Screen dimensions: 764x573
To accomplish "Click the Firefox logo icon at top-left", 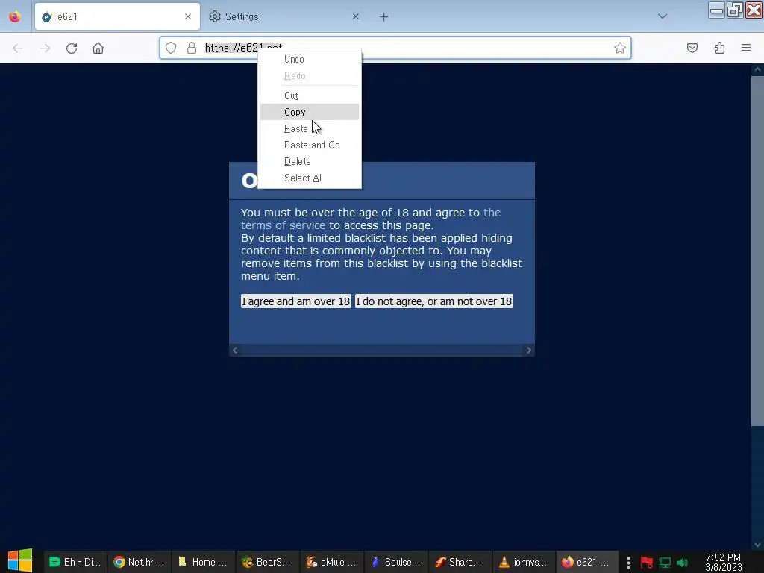I will tap(15, 16).
